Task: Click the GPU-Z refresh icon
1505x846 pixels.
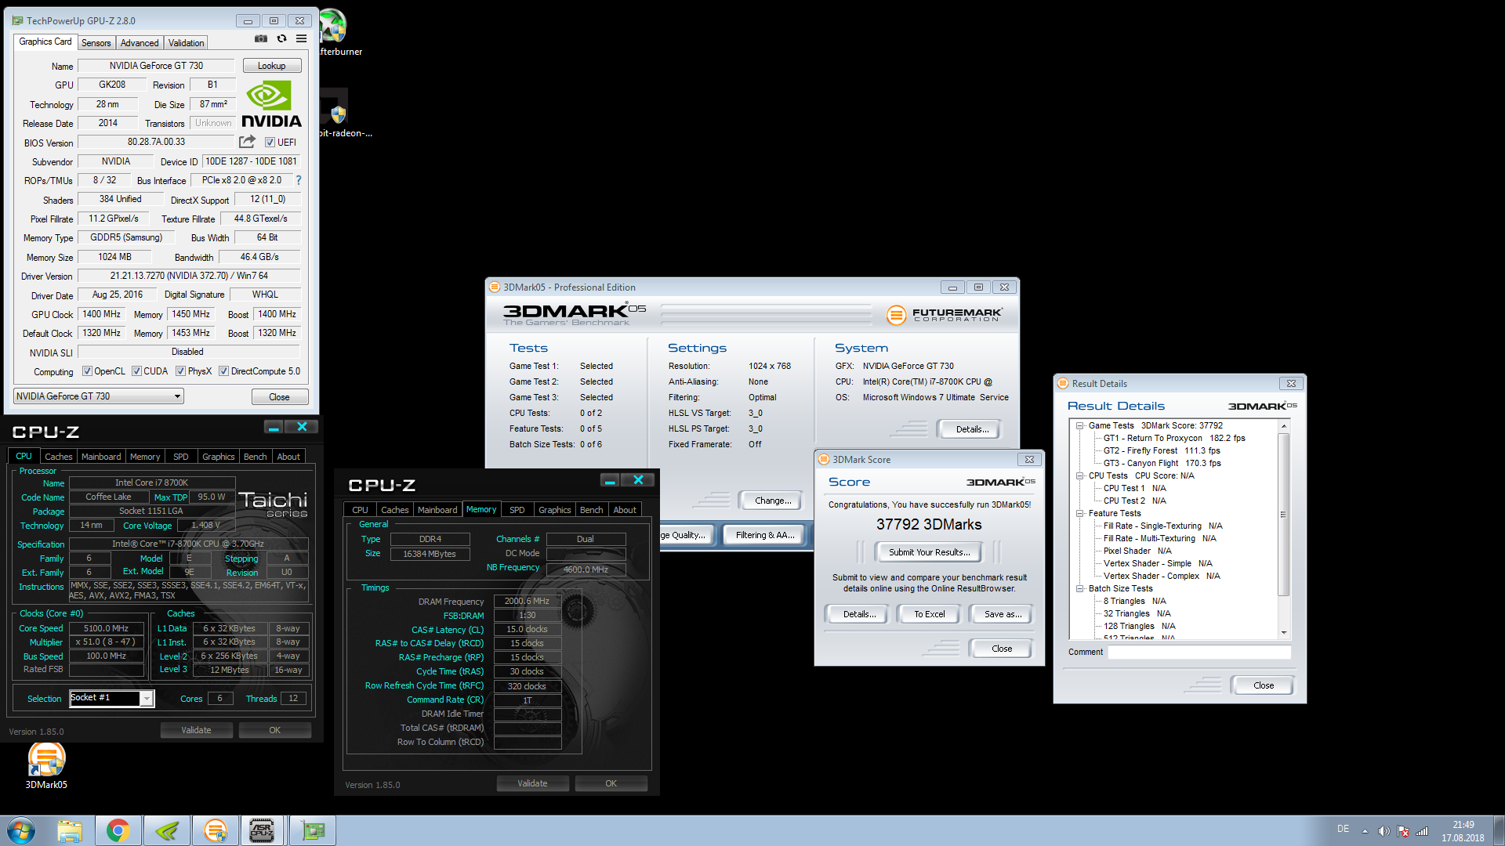Action: 281,38
